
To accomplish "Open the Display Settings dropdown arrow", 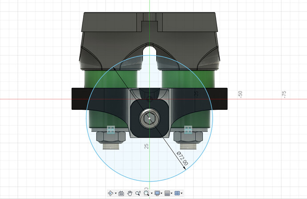I will [x=162, y=194].
